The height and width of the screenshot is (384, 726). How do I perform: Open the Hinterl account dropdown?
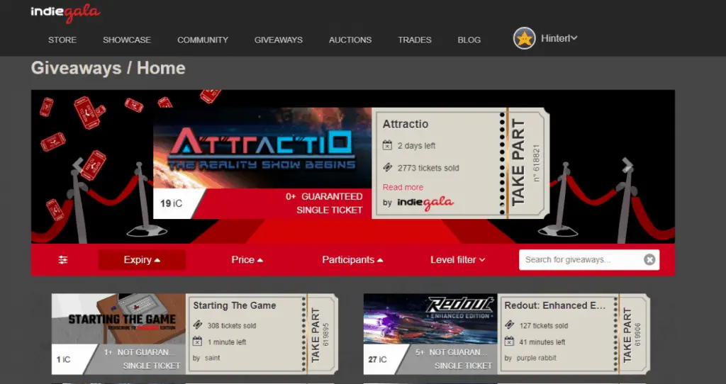coord(559,38)
